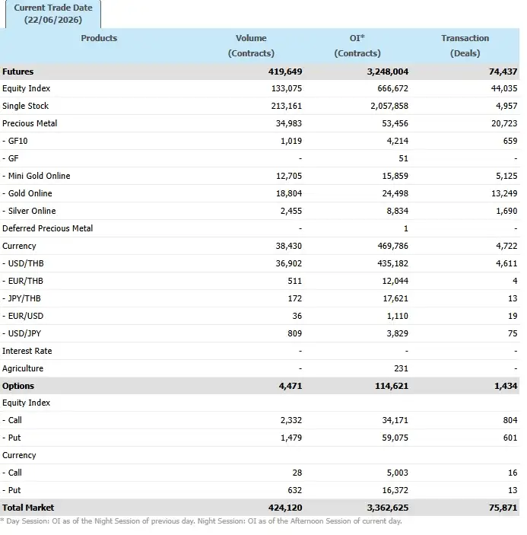527x535 pixels.
Task: Select the USD/THB row label
Action: (x=23, y=264)
